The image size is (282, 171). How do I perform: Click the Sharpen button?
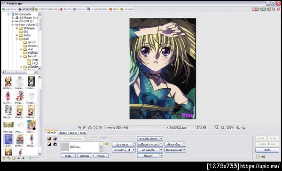click(x=149, y=150)
